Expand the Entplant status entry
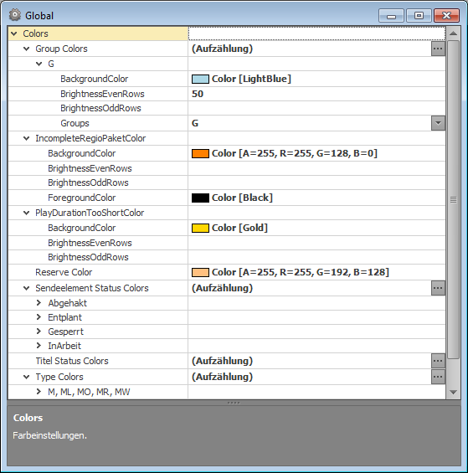 39,316
